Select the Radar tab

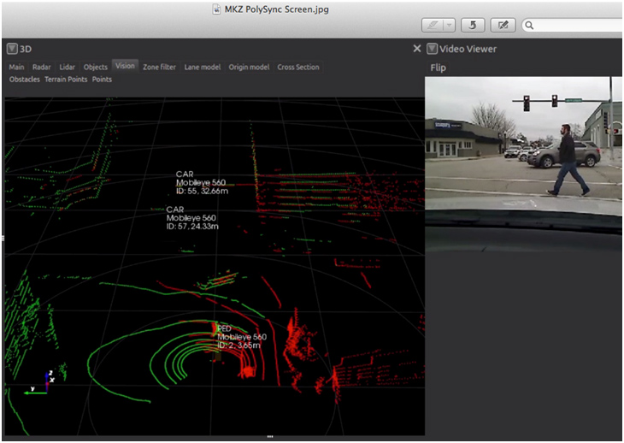[x=42, y=67]
